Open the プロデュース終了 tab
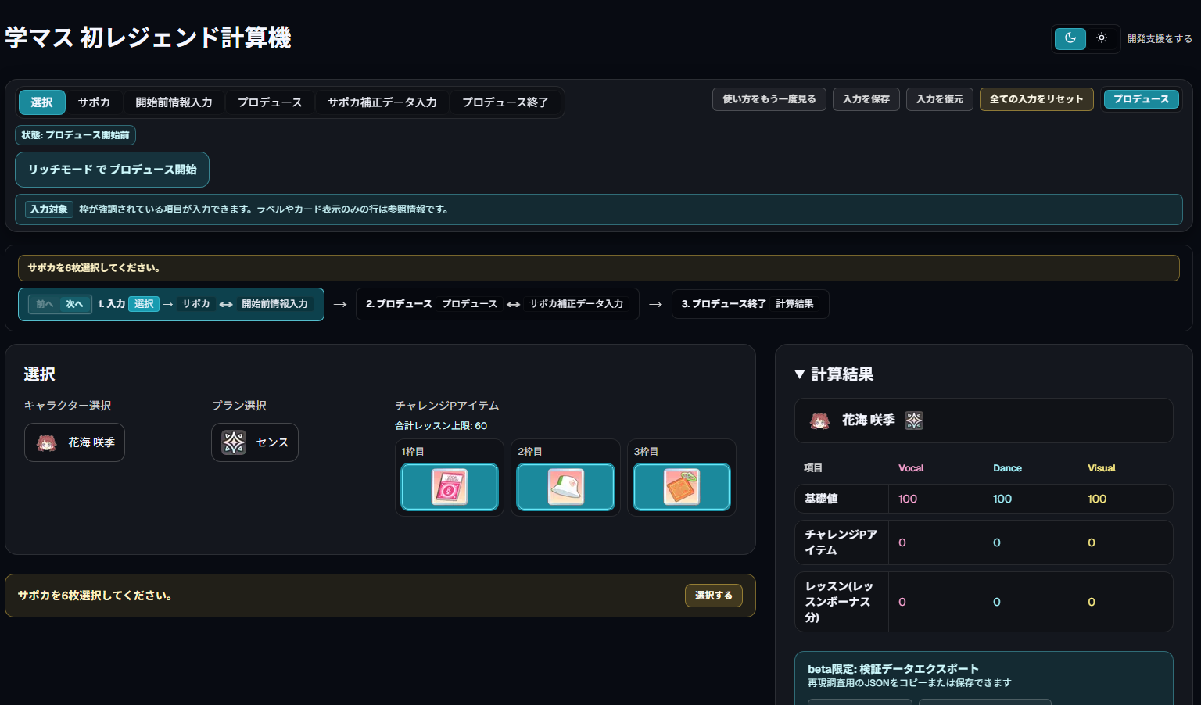This screenshot has width=1201, height=705. point(507,102)
